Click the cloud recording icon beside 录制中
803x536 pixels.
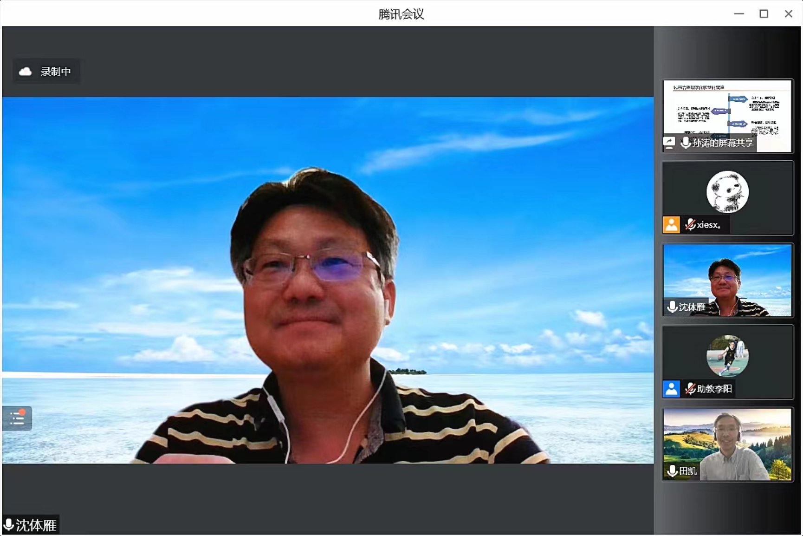click(26, 71)
